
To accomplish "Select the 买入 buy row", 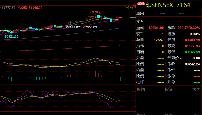I will click(x=169, y=21).
